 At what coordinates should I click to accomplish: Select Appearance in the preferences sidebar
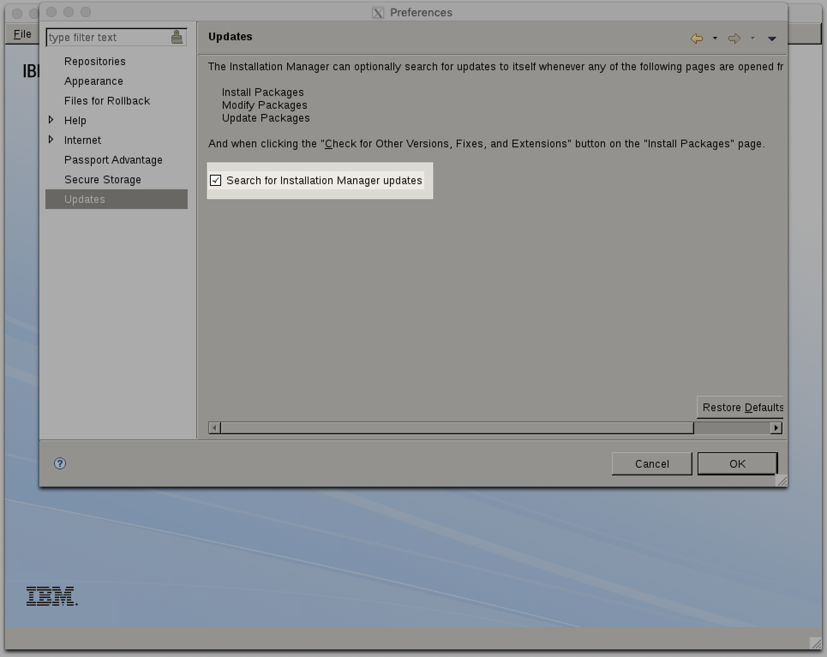pyautogui.click(x=93, y=81)
